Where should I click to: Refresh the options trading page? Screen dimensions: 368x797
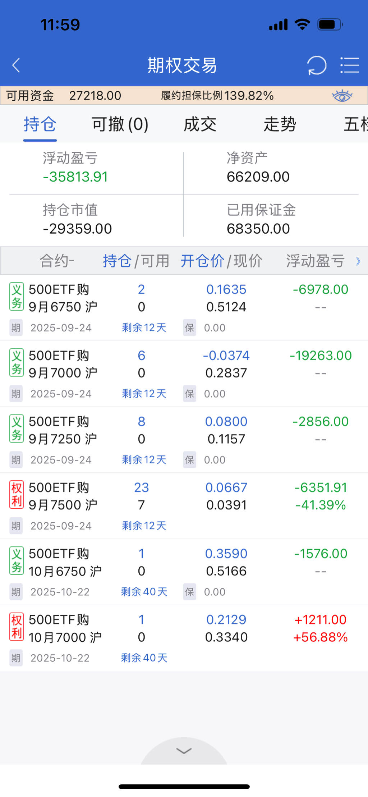[316, 65]
